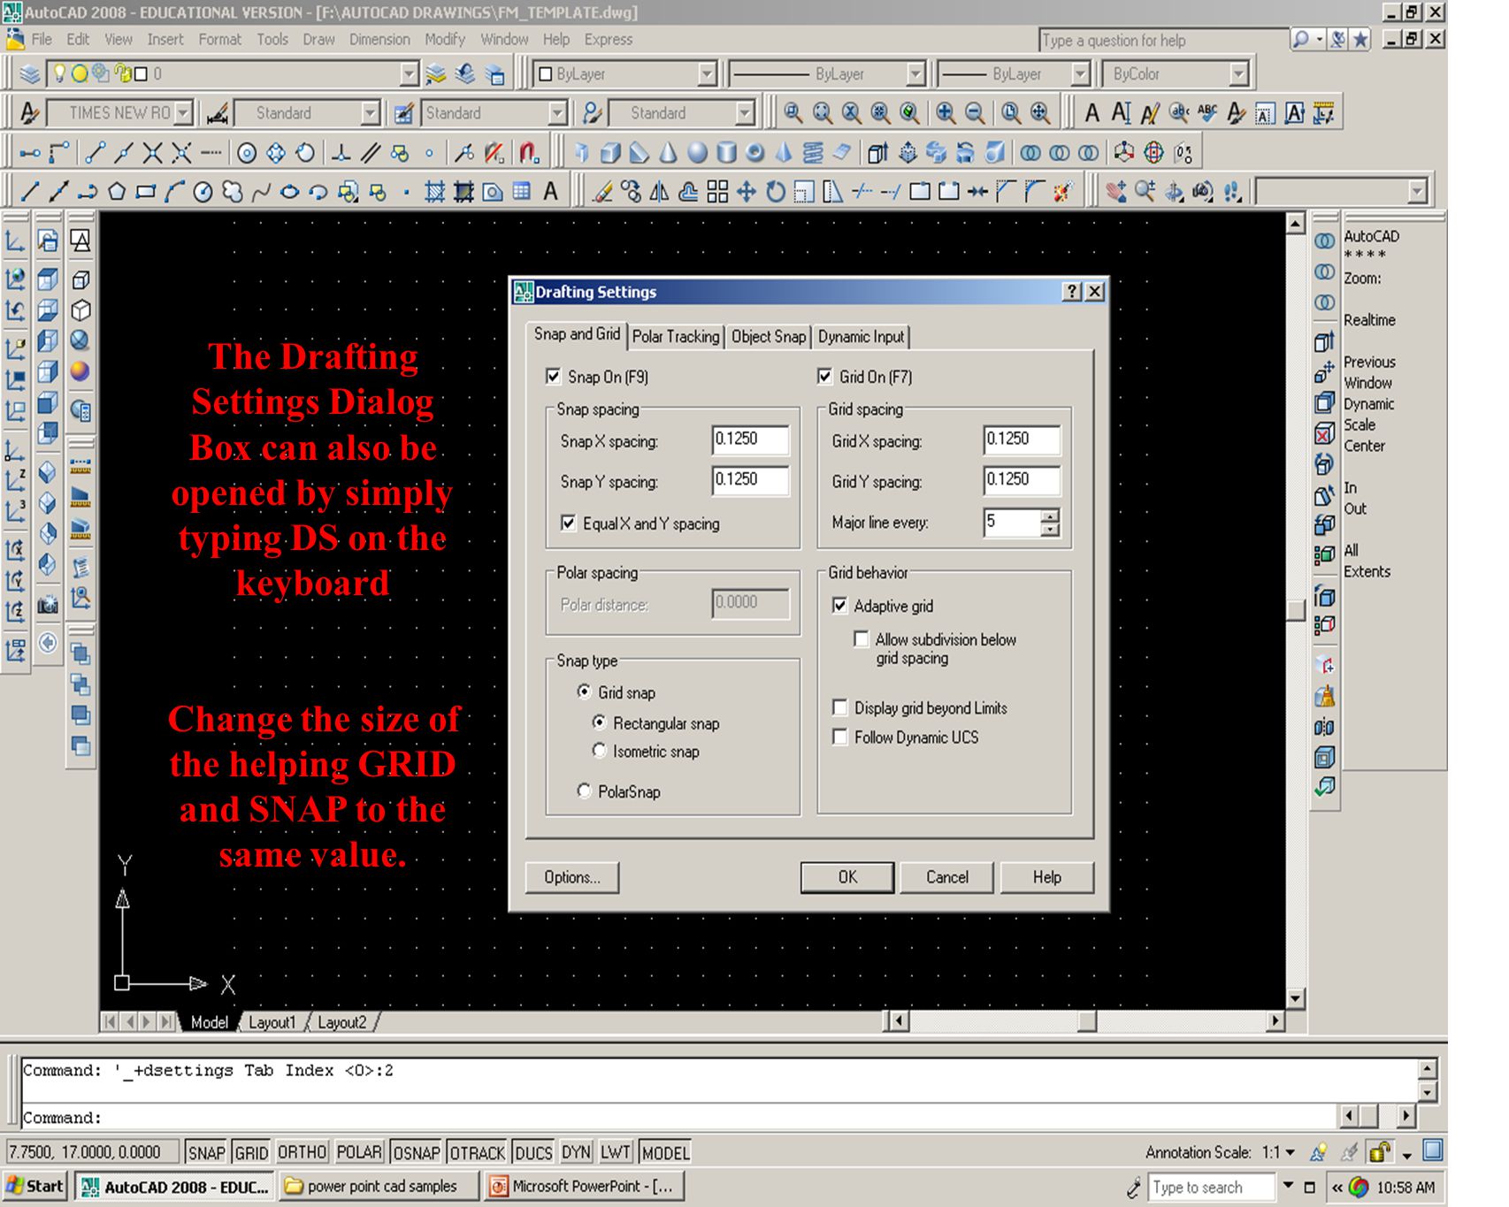Enable Display grid beyond Limits

click(840, 707)
